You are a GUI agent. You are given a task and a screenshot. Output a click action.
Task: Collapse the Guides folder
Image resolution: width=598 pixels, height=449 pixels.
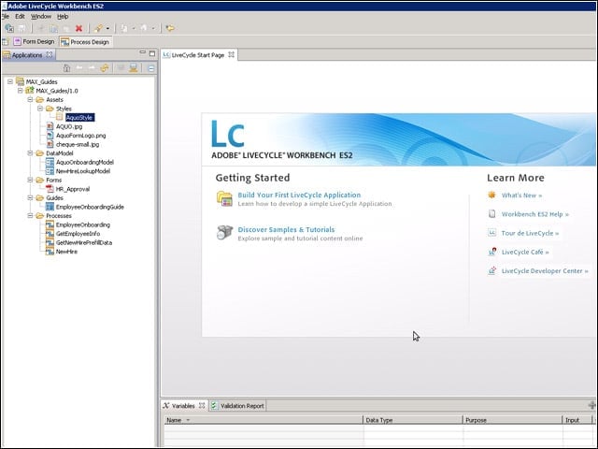pos(30,197)
